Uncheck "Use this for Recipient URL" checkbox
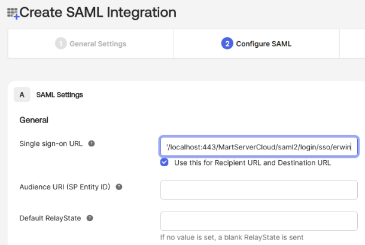 [164, 163]
